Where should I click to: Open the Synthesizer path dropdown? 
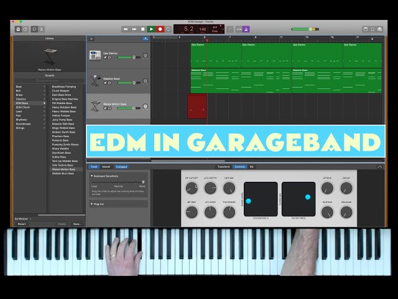coord(23,219)
